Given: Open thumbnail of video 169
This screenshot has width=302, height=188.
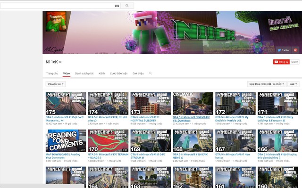Looking at the screenshot, I should [x=151, y=141].
